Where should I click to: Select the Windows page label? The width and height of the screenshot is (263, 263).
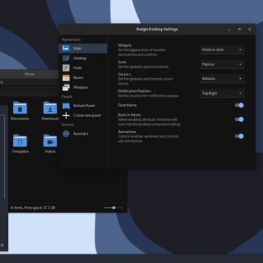(80, 87)
